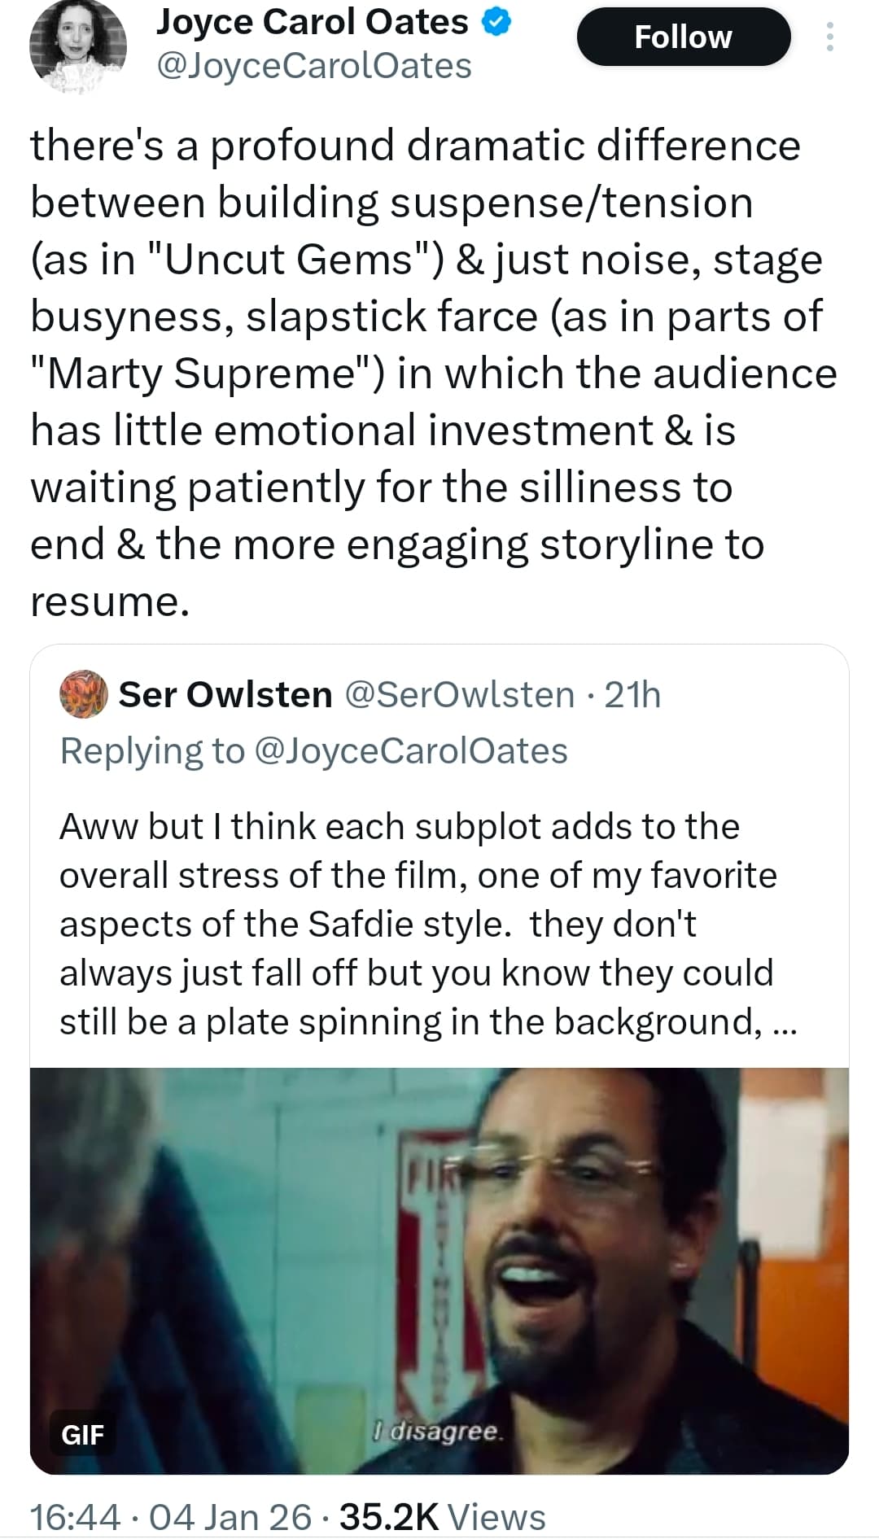Open the @JoyceCarolOates handle under the name
The image size is (879, 1539).
pyautogui.click(x=313, y=67)
